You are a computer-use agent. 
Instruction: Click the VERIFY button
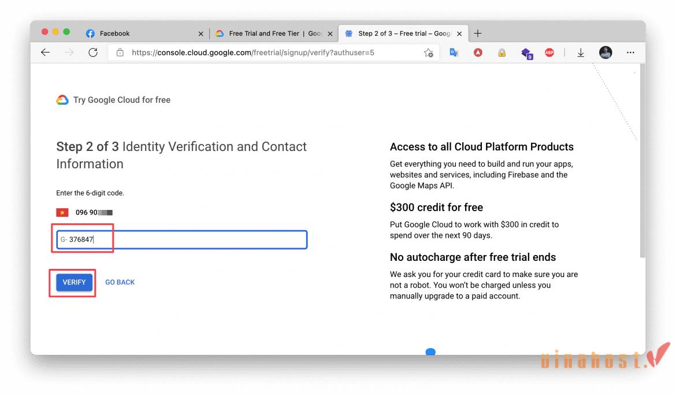74,282
